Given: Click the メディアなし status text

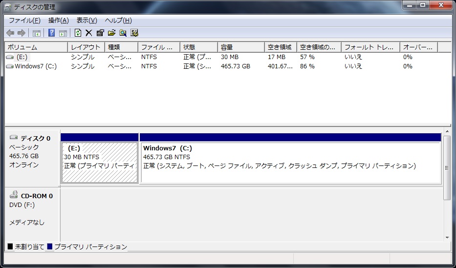Looking at the screenshot, I should click(27, 223).
